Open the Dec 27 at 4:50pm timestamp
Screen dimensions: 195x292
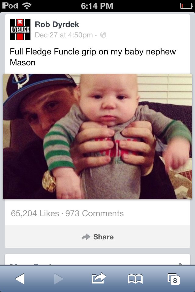64,35
